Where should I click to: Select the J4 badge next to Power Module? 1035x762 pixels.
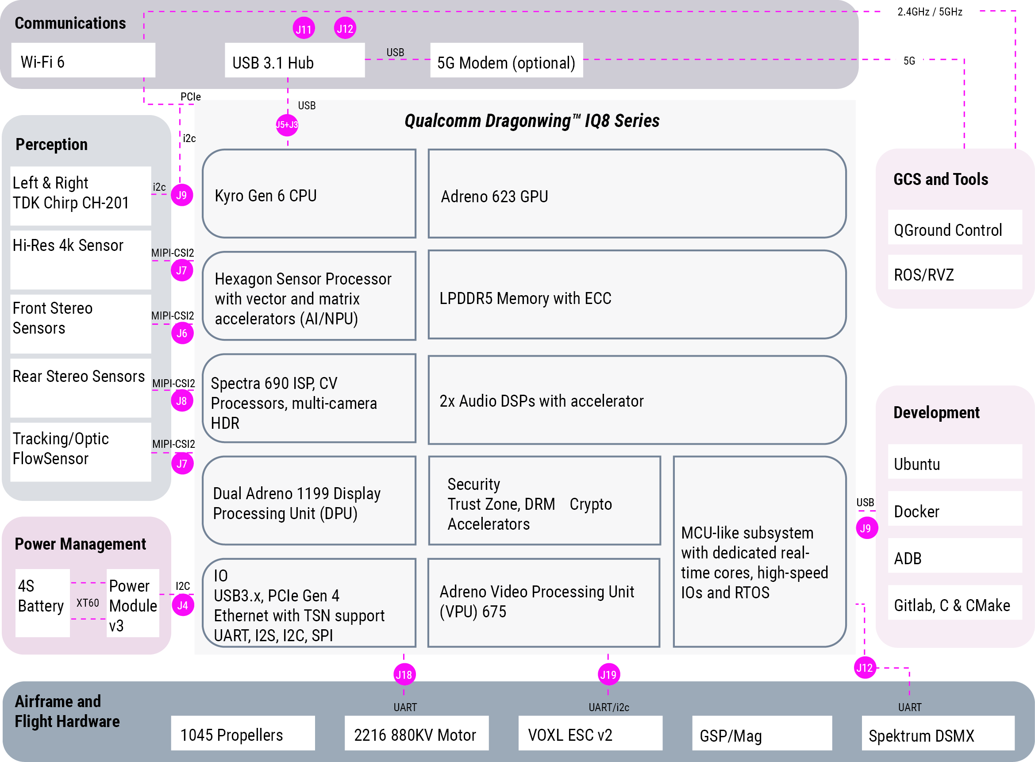183,605
